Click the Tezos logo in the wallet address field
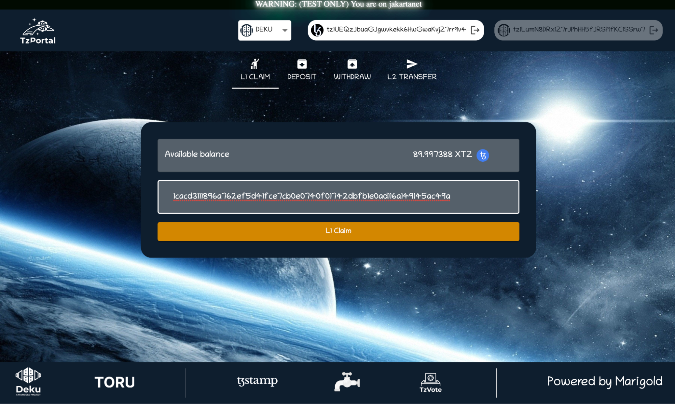675x404 pixels. click(317, 30)
